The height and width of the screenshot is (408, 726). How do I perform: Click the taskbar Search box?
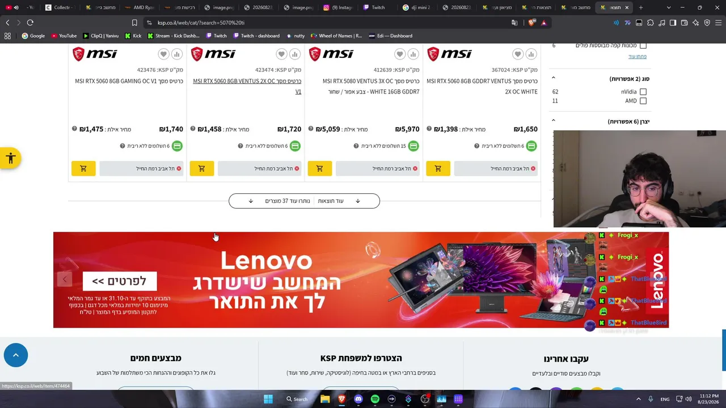click(297, 399)
